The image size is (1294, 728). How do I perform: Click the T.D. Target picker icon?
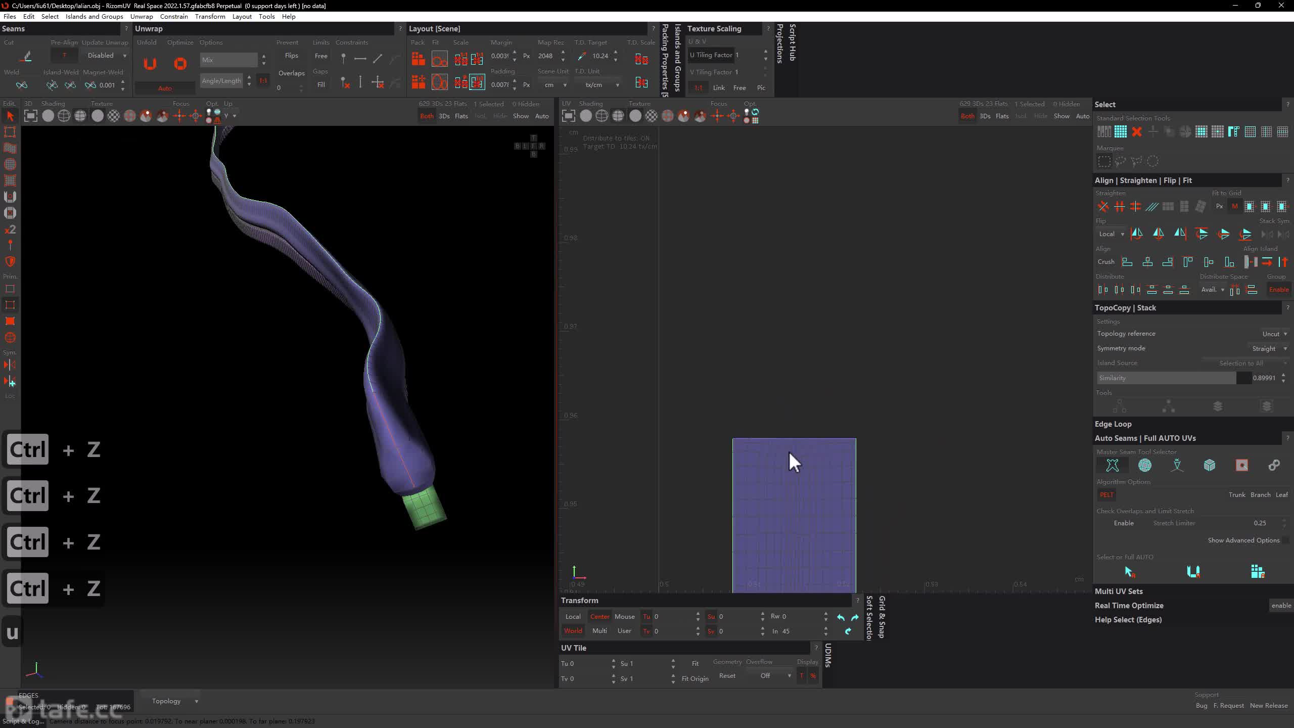tap(582, 56)
